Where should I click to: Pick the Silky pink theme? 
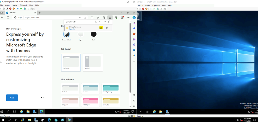point(70,101)
